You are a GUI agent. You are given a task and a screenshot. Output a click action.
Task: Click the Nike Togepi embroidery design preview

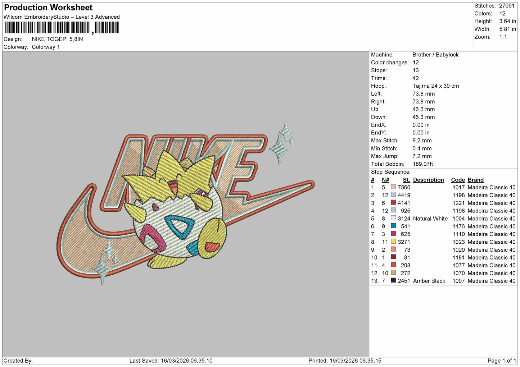coord(186,204)
